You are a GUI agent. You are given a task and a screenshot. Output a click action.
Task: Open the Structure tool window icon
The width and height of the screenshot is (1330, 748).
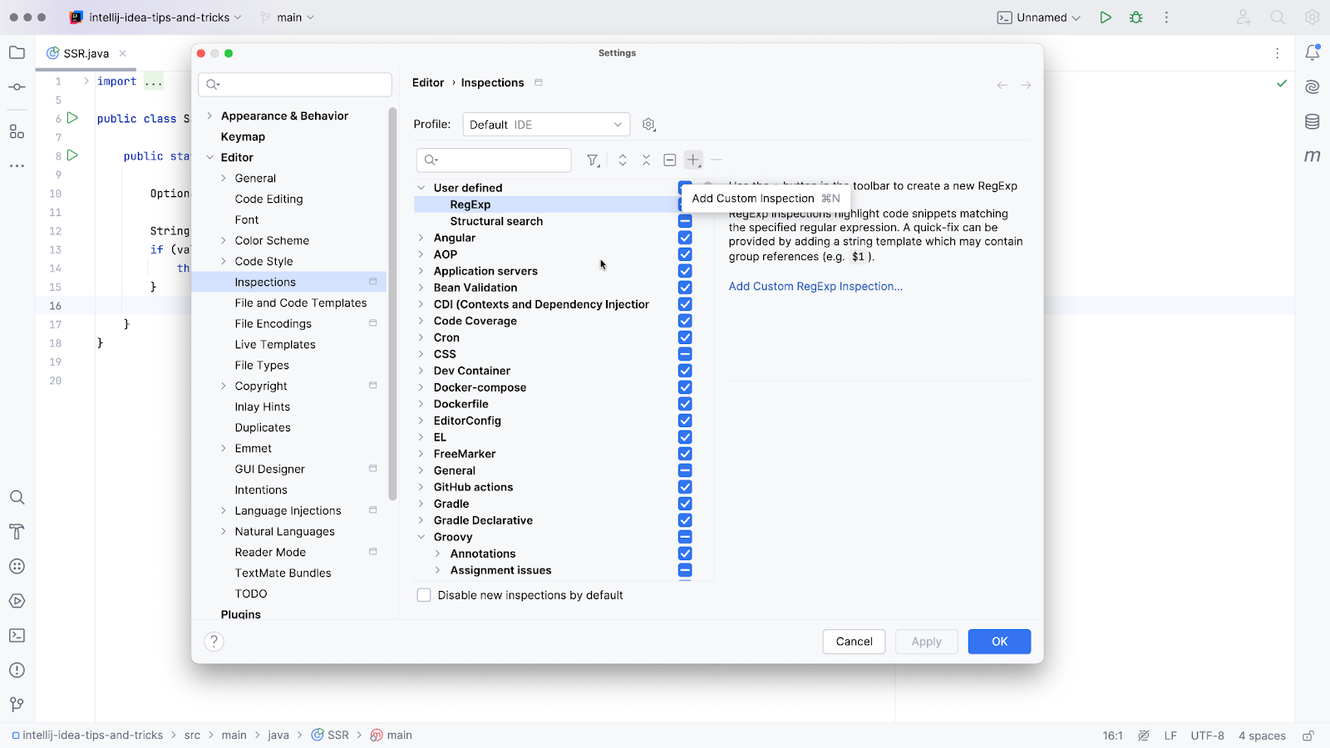(17, 131)
